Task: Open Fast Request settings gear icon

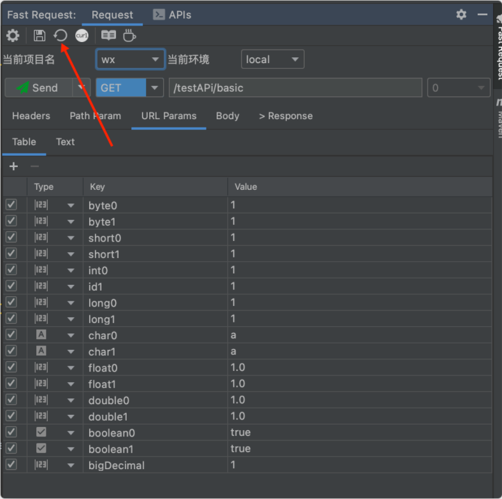Action: (x=13, y=36)
